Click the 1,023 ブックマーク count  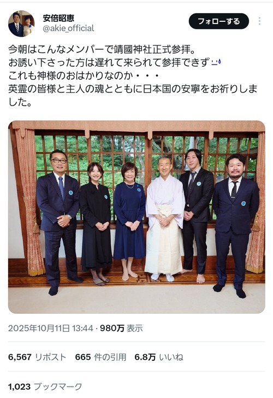pyautogui.click(x=45, y=387)
